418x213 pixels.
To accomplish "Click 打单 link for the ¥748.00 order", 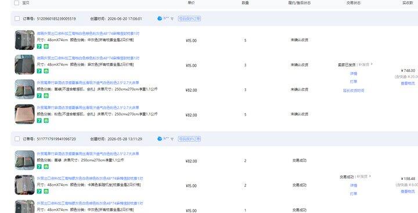I will [x=354, y=82].
